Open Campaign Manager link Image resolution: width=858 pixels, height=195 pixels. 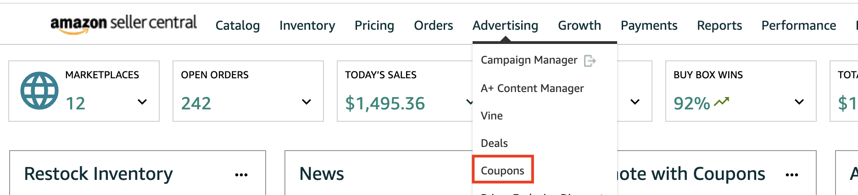coord(529,60)
